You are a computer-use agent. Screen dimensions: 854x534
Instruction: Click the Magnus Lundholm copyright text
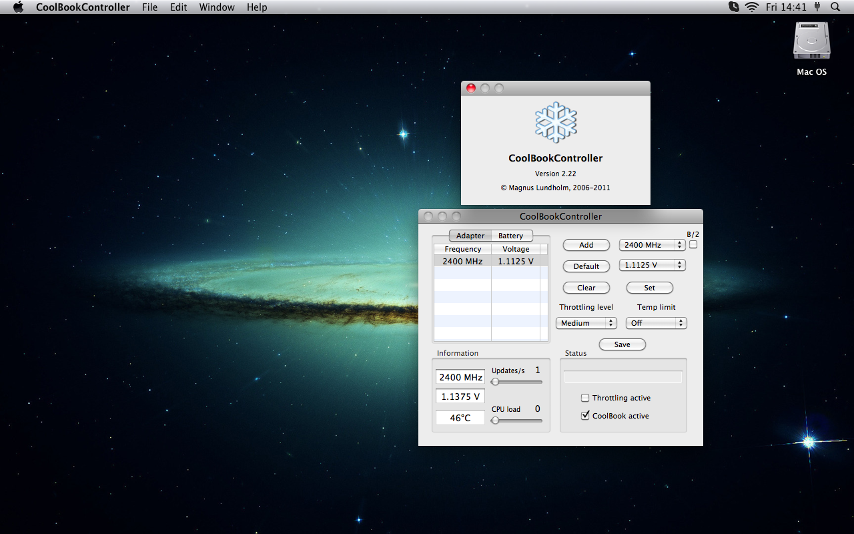click(x=556, y=188)
